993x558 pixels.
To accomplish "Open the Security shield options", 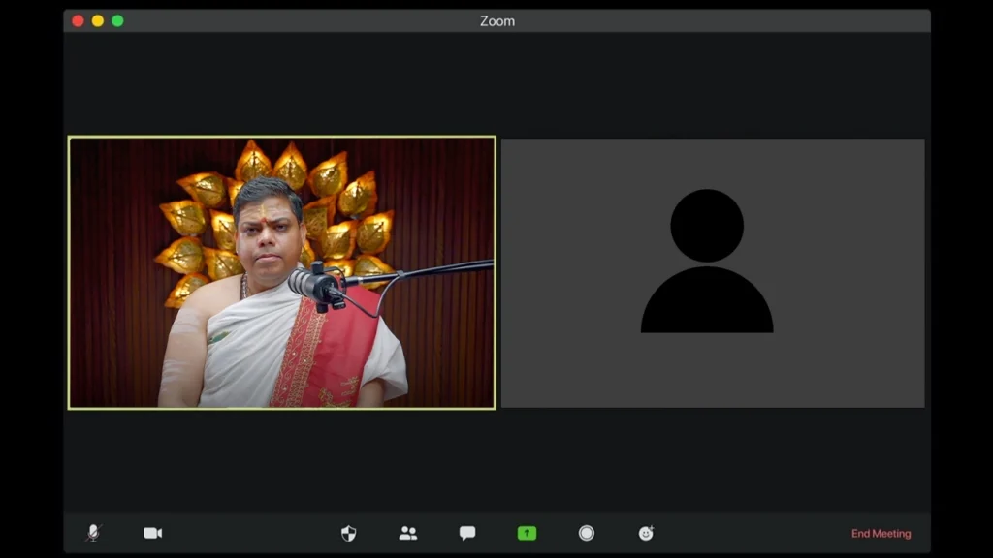I will click(x=349, y=533).
